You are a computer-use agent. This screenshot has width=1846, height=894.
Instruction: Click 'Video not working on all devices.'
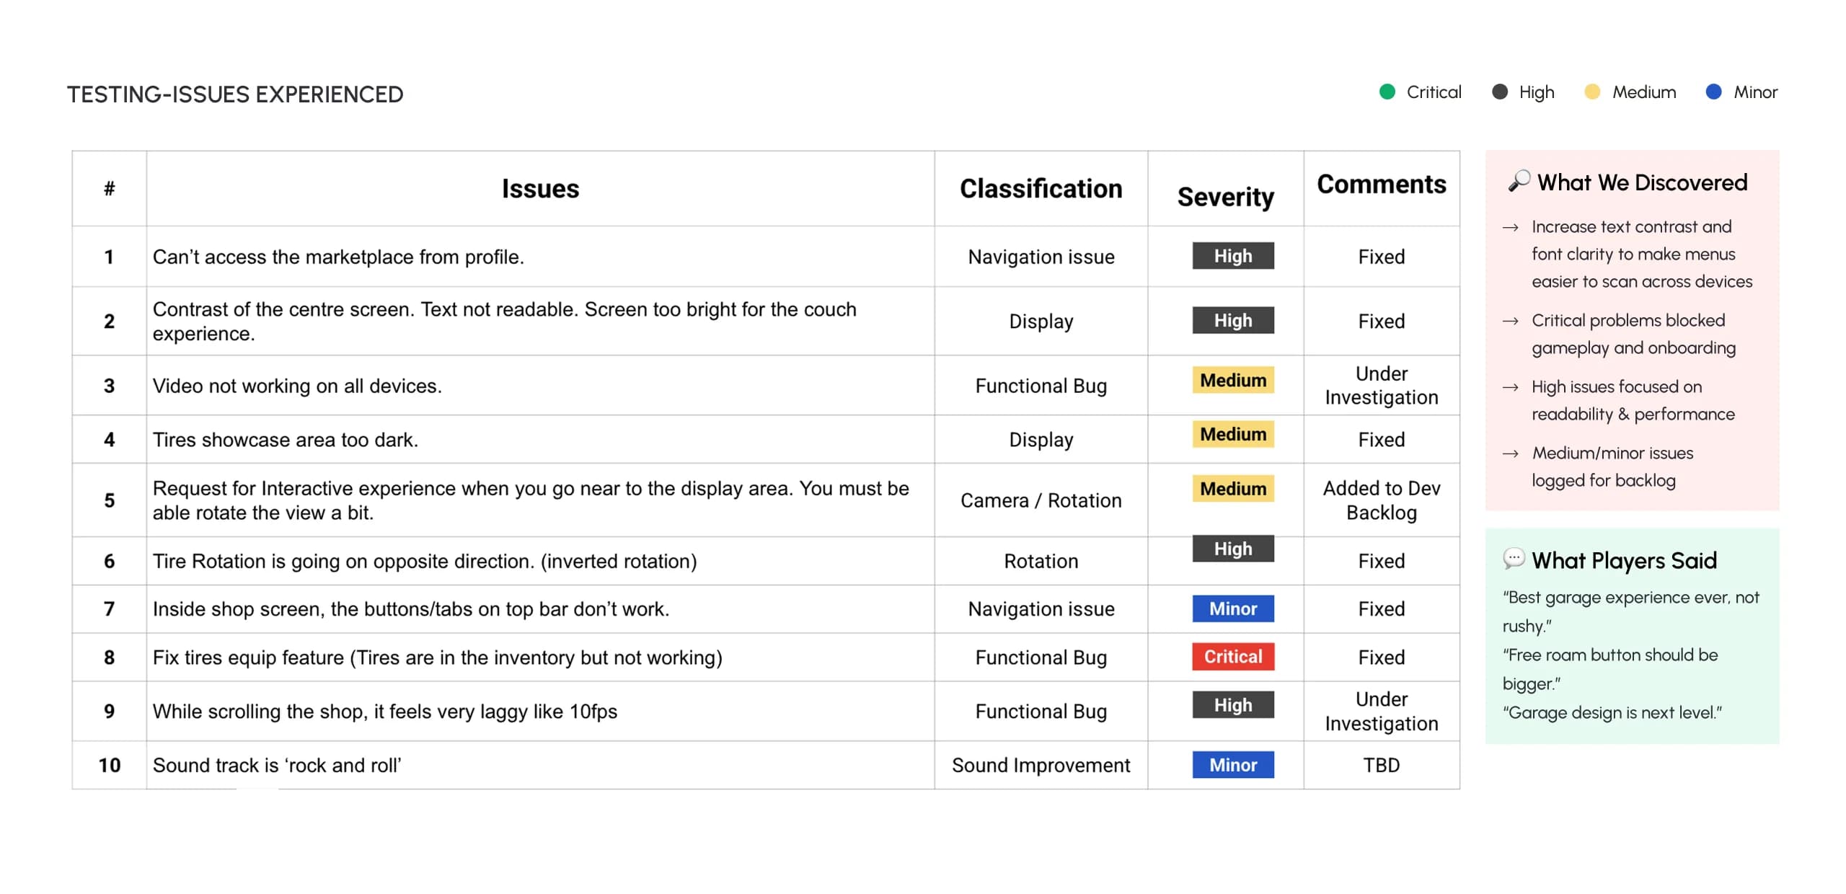click(x=297, y=386)
